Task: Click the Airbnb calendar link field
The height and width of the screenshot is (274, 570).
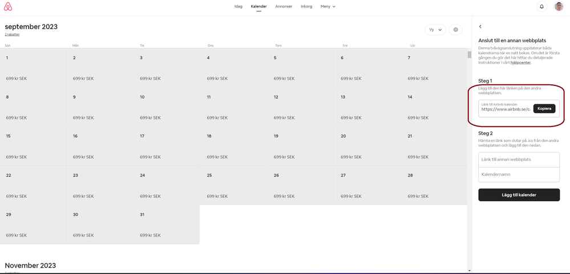Action: (505, 108)
